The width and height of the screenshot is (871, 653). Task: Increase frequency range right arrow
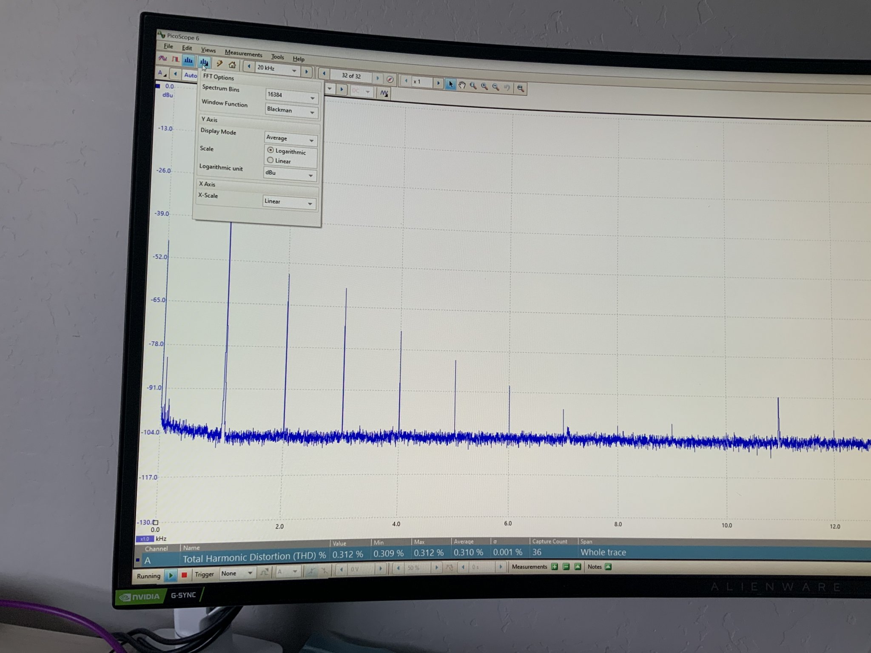pyautogui.click(x=306, y=72)
